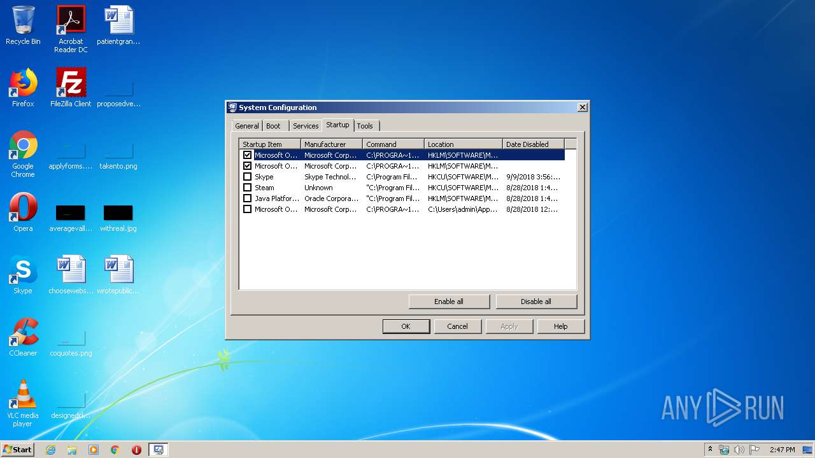Open the choosewebs Word document icon
The image size is (815, 458).
tap(71, 275)
